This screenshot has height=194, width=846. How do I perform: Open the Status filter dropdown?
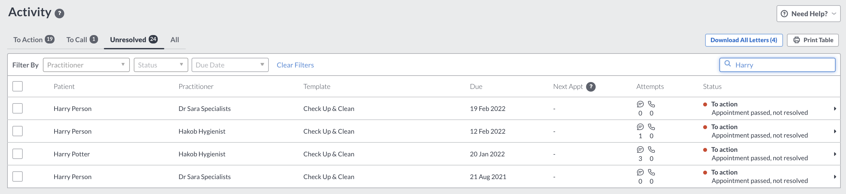161,65
